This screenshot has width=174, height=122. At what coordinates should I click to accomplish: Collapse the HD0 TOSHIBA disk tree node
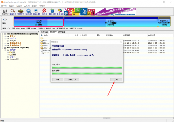click(x=2, y=34)
